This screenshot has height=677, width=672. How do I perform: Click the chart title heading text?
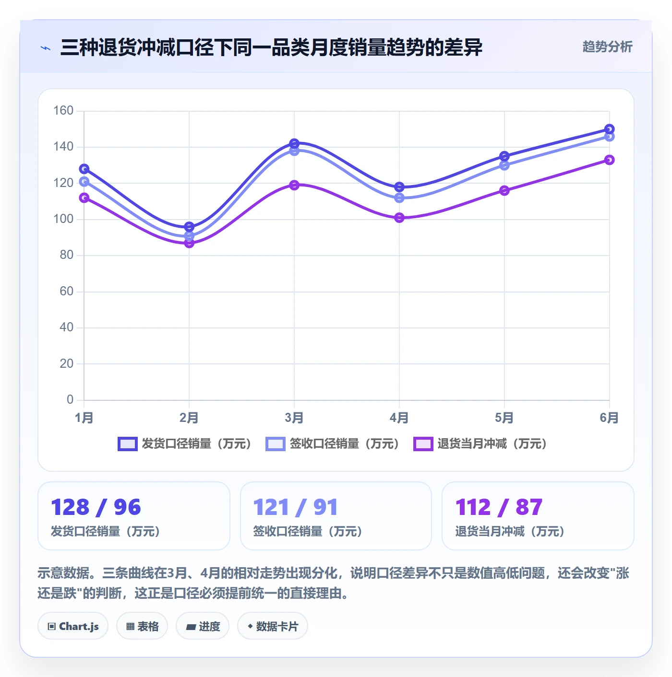coord(271,47)
